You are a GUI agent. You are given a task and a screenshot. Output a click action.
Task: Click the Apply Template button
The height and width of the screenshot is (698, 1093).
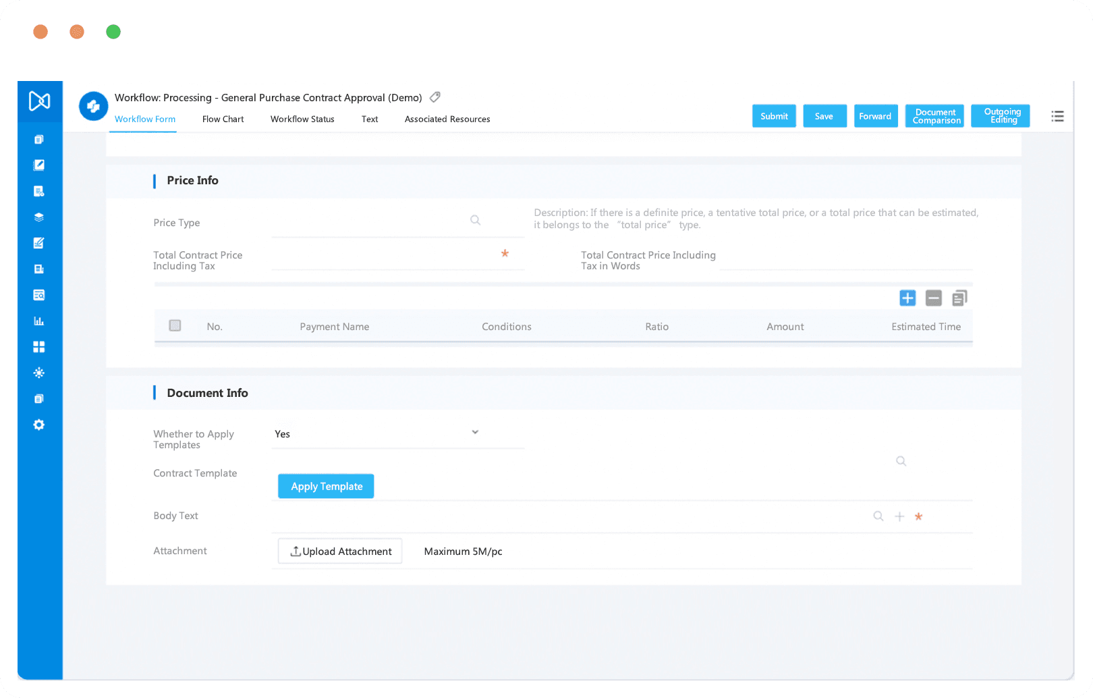click(326, 486)
